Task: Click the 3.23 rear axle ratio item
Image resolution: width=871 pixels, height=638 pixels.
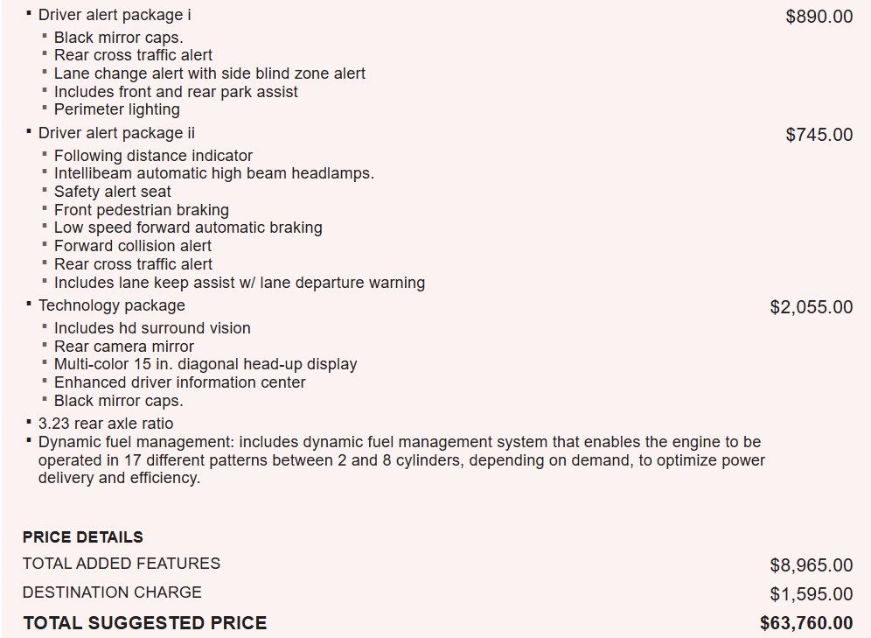Action: (x=106, y=424)
